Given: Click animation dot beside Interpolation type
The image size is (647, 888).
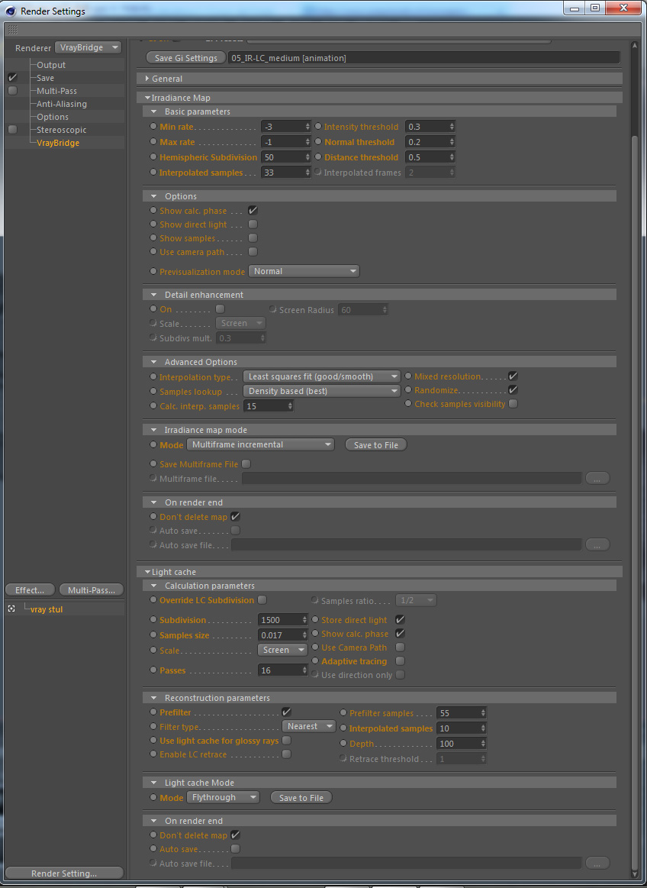Looking at the screenshot, I should [x=153, y=376].
